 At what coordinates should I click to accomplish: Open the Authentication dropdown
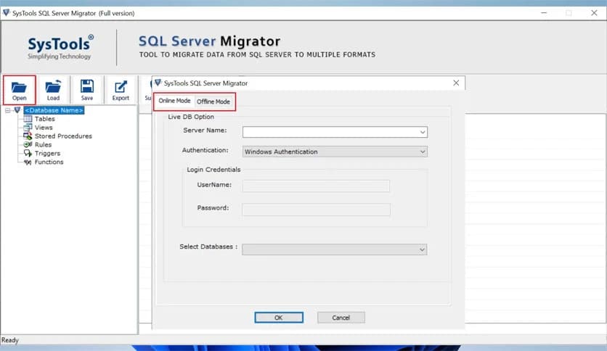(423, 152)
